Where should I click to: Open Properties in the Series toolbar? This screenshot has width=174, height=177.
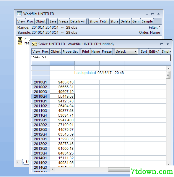click(x=70, y=52)
